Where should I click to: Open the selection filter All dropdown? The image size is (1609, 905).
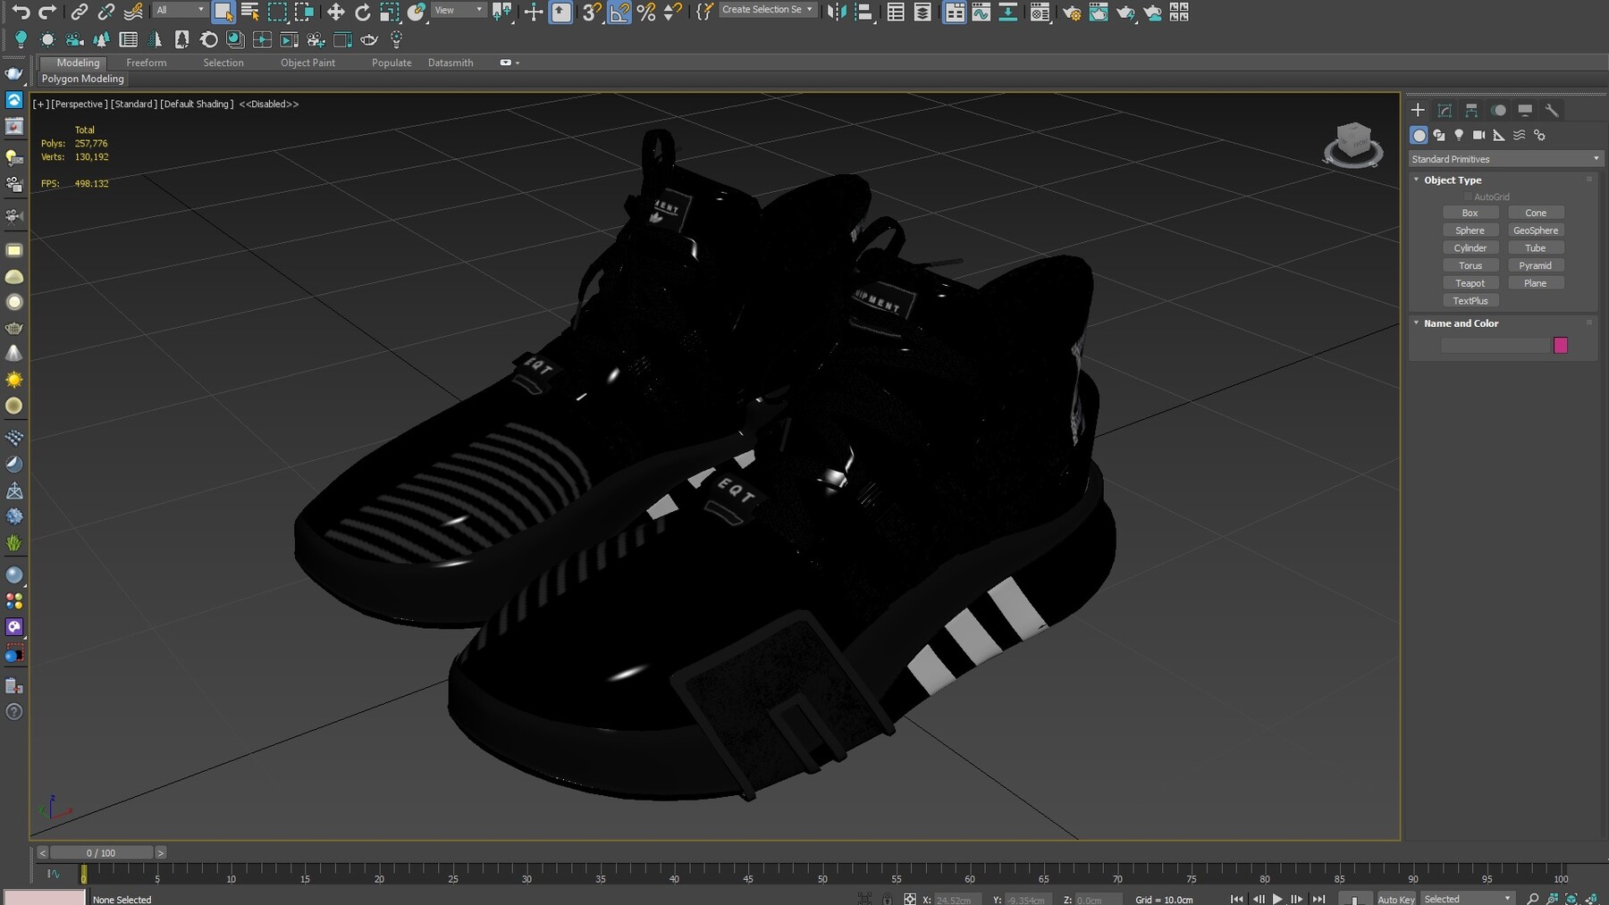coord(180,10)
